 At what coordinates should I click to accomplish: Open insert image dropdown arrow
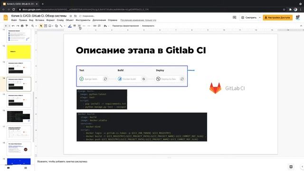coord(53,26)
